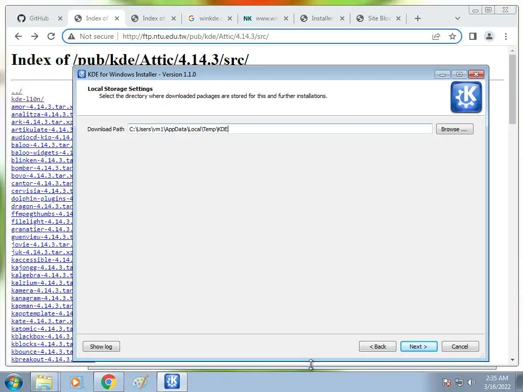Open the gwenview-4.14.3 link
This screenshot has height=392, width=523.
point(42,237)
